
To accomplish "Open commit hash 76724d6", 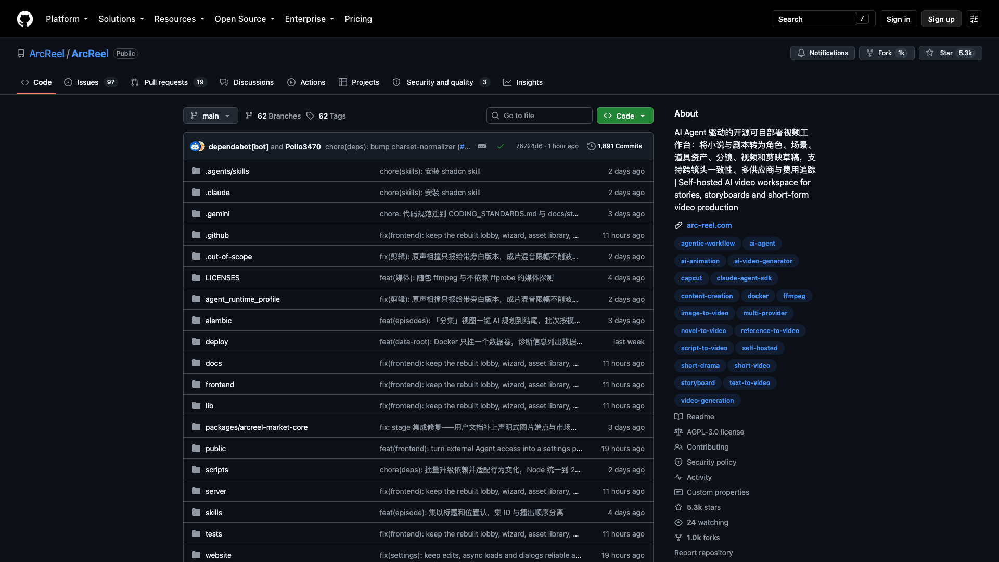I will point(529,146).
